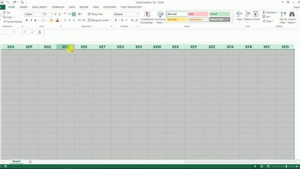
Task: Increase font size with grow icon
Action: click(x=55, y=14)
